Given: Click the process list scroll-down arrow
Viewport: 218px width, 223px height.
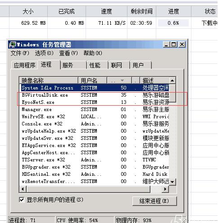Looking at the screenshot, I should pos(172,182).
